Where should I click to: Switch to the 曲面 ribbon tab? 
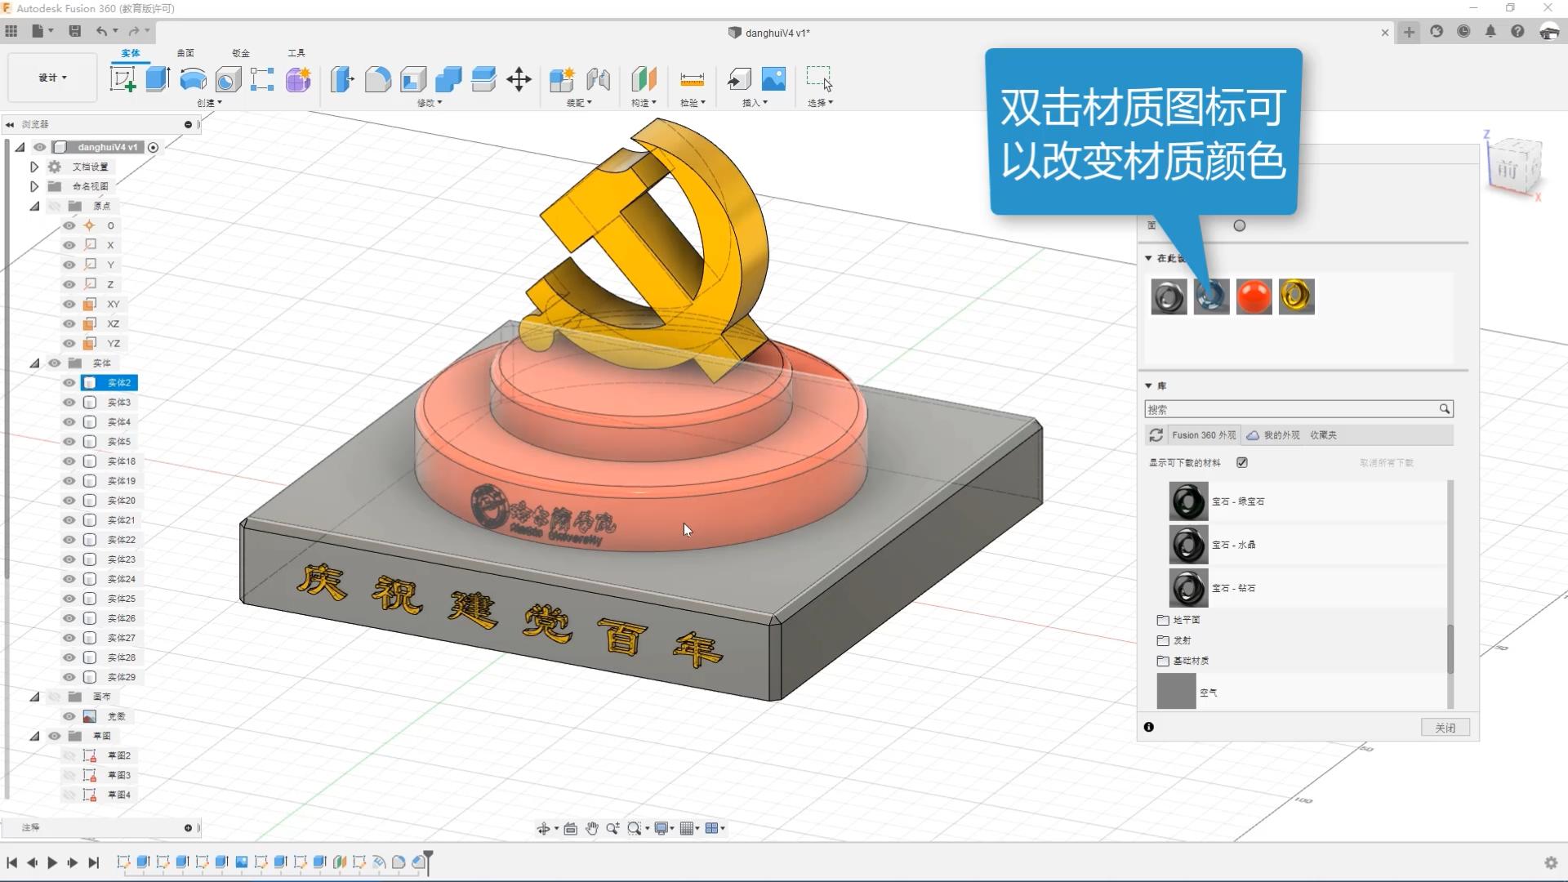(185, 53)
